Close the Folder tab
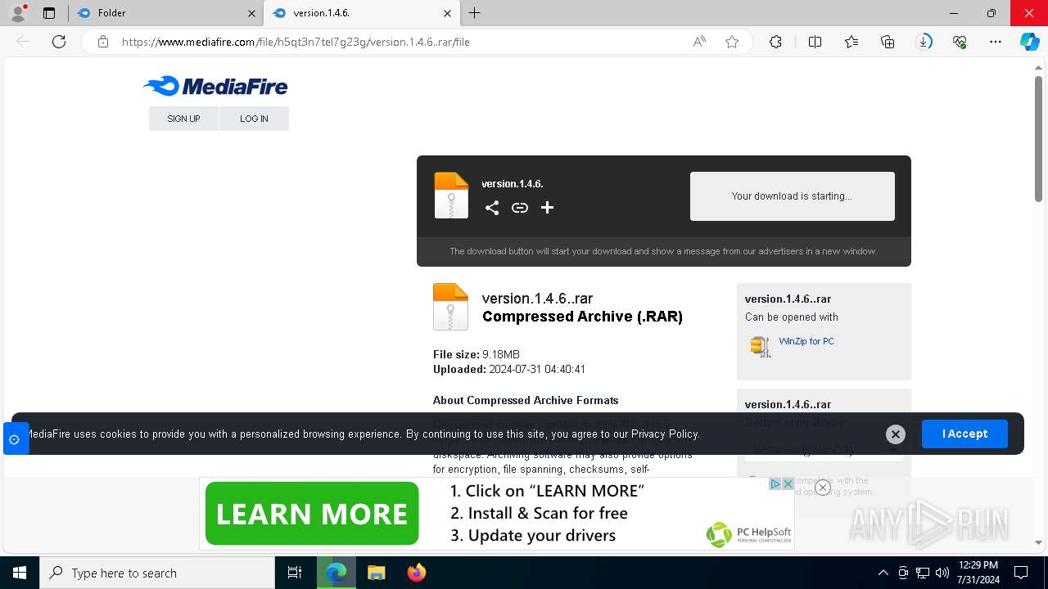This screenshot has height=589, width=1048. (251, 13)
